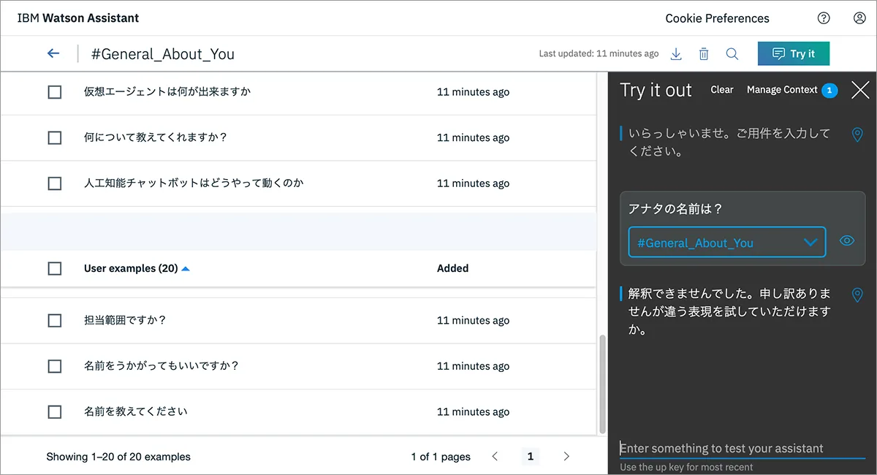Open Manage Context
877x475 pixels.
[782, 89]
